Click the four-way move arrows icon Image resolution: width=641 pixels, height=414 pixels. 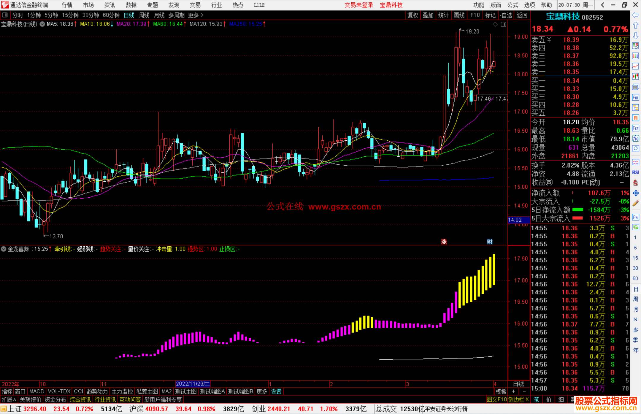635,193
